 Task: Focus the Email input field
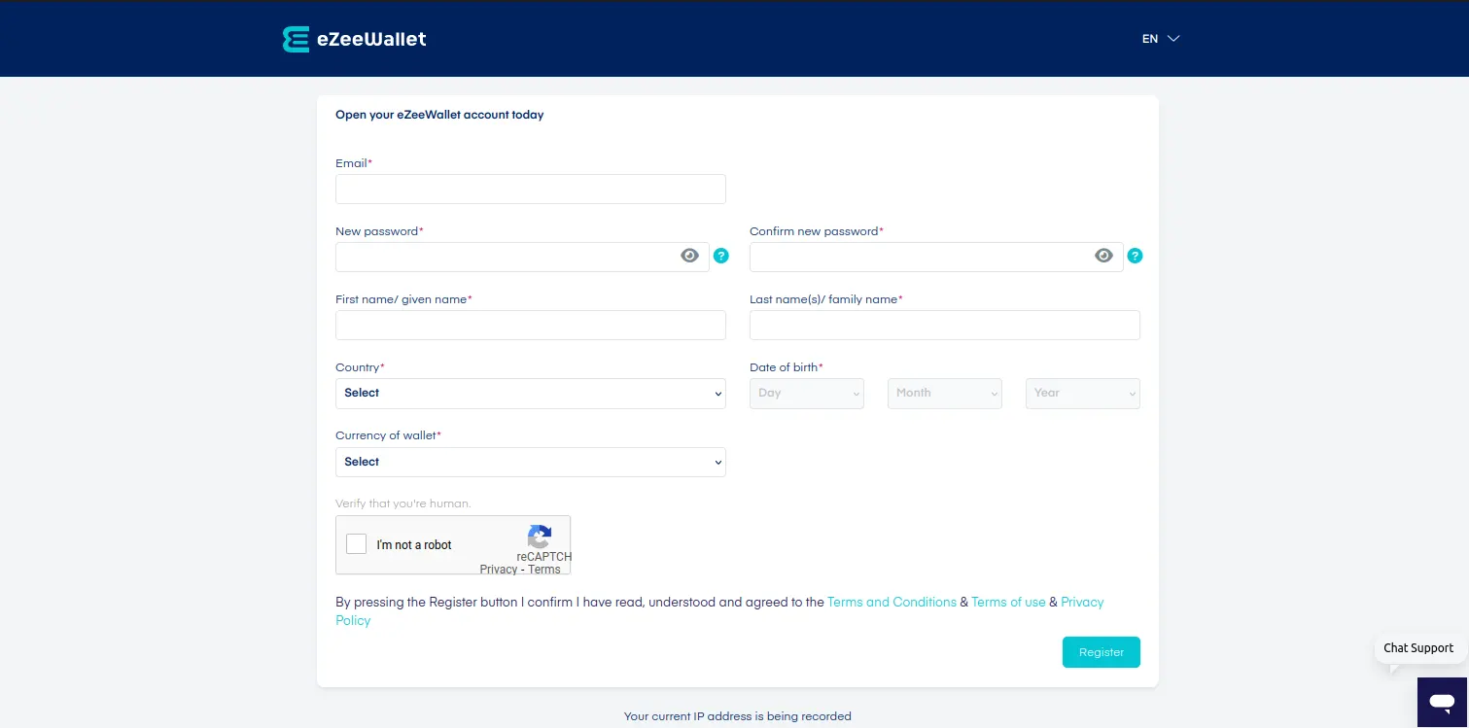[531, 190]
